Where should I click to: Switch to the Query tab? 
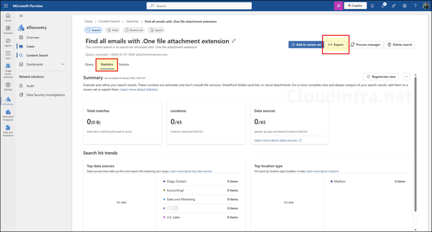[89, 64]
